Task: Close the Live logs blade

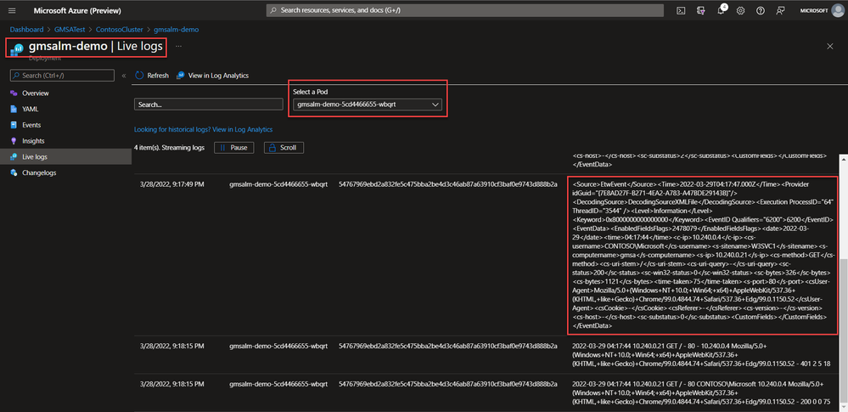Action: click(x=830, y=47)
